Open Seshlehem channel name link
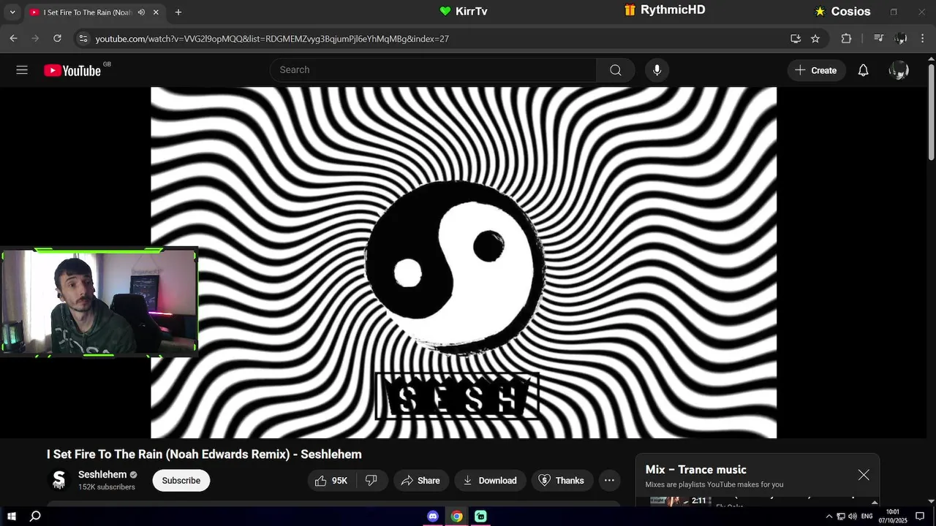The image size is (936, 526). 102,475
